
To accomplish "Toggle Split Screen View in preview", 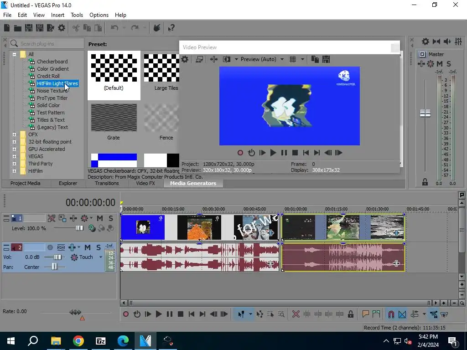I will (x=227, y=59).
